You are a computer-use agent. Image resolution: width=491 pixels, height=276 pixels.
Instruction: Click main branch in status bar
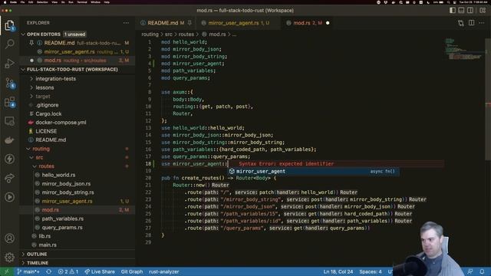coord(28,271)
